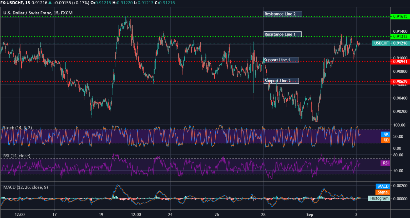Viewport: 410px width, 218px height.
Task: Click the 0.90800 price axis label
Action: [x=400, y=71]
